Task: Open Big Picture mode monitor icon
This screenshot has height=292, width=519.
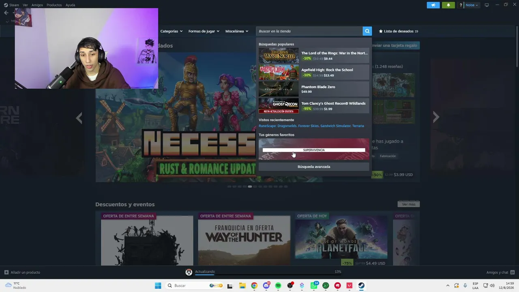Action: 487,5
